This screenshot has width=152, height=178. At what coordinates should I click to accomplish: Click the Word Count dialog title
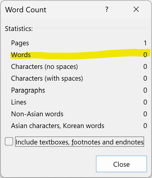(26, 10)
